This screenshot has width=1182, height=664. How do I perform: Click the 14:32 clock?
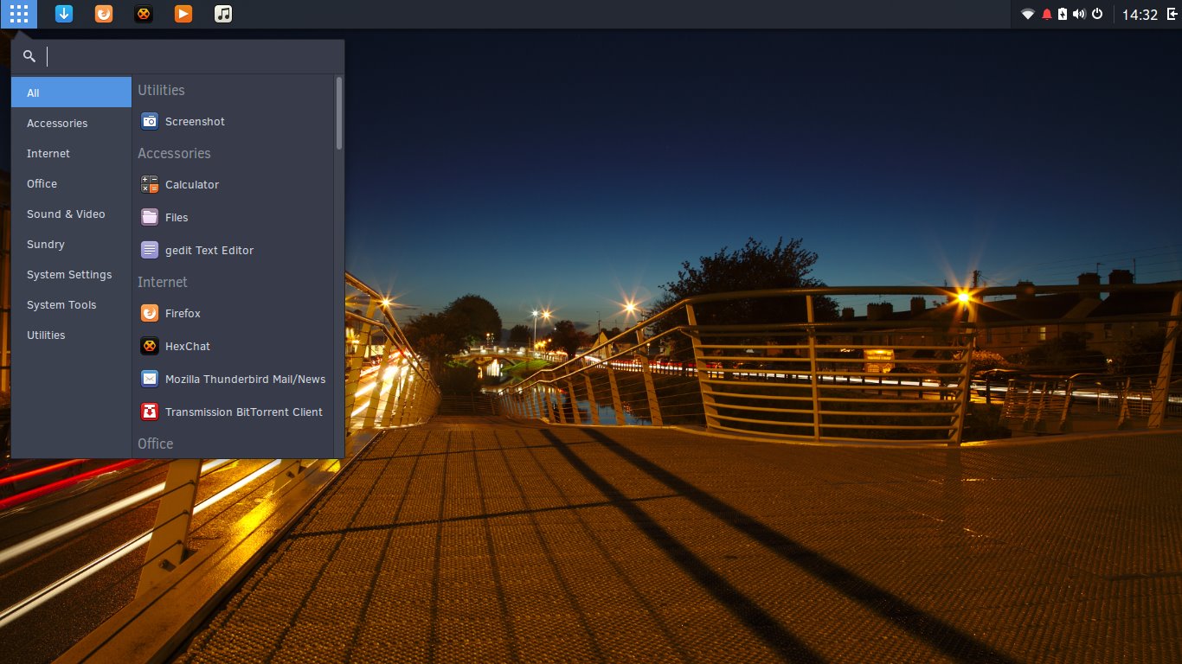[x=1140, y=15]
